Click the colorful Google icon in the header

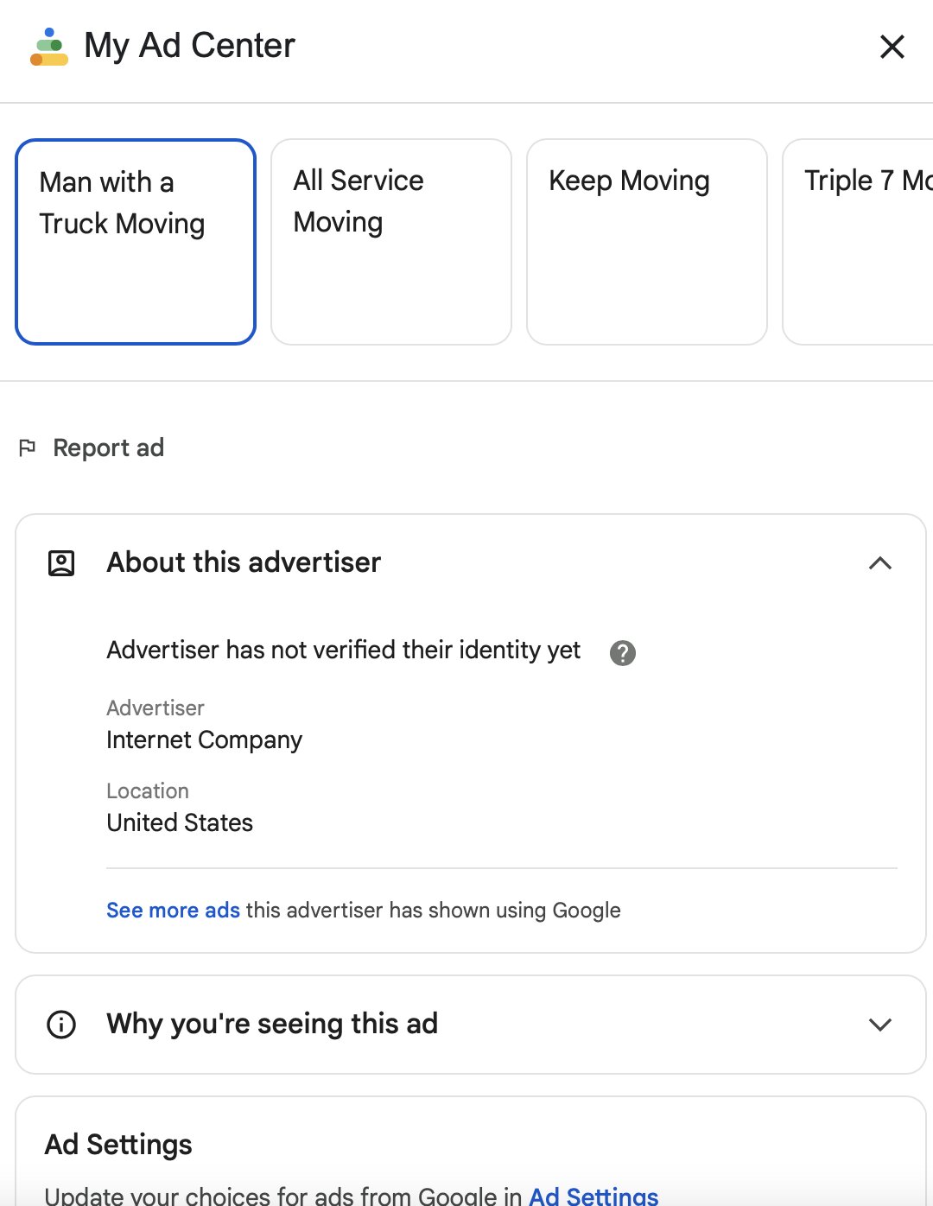point(48,46)
